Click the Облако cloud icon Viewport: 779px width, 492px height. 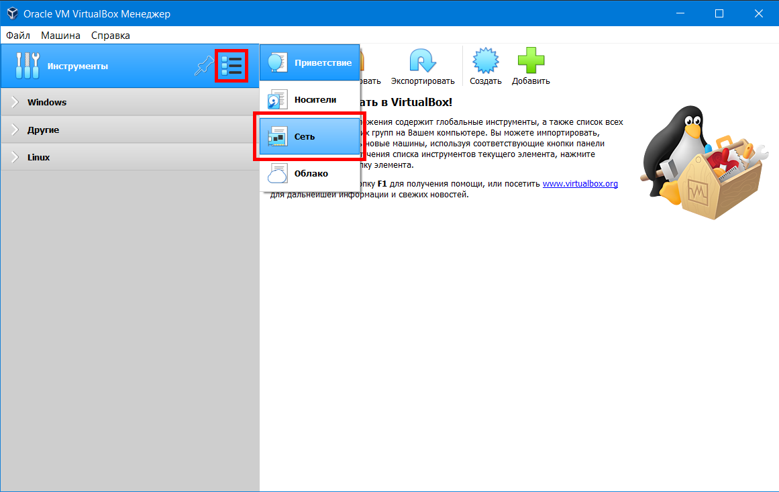pos(277,173)
